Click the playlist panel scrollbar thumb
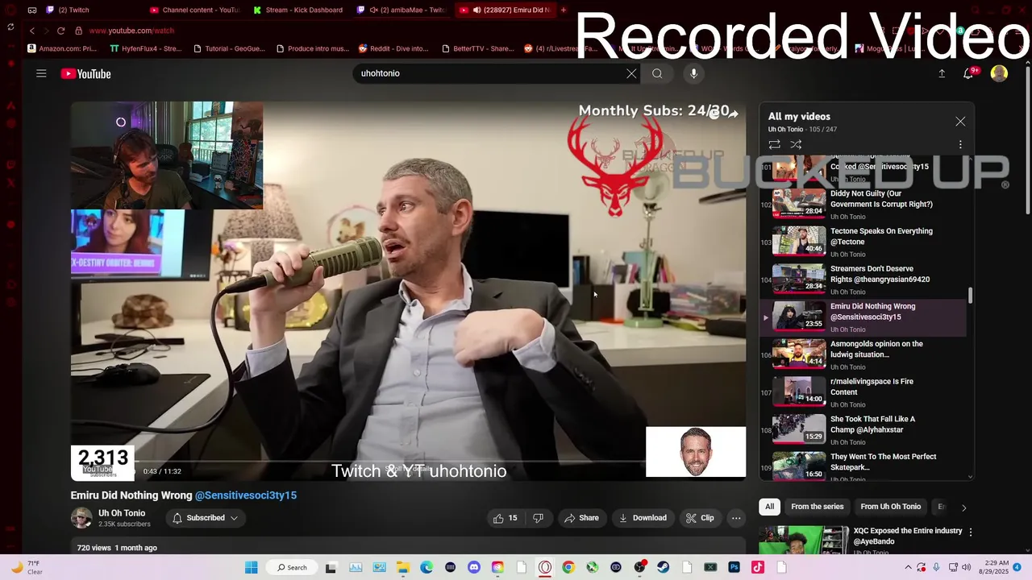Image resolution: width=1032 pixels, height=580 pixels. pos(970,296)
